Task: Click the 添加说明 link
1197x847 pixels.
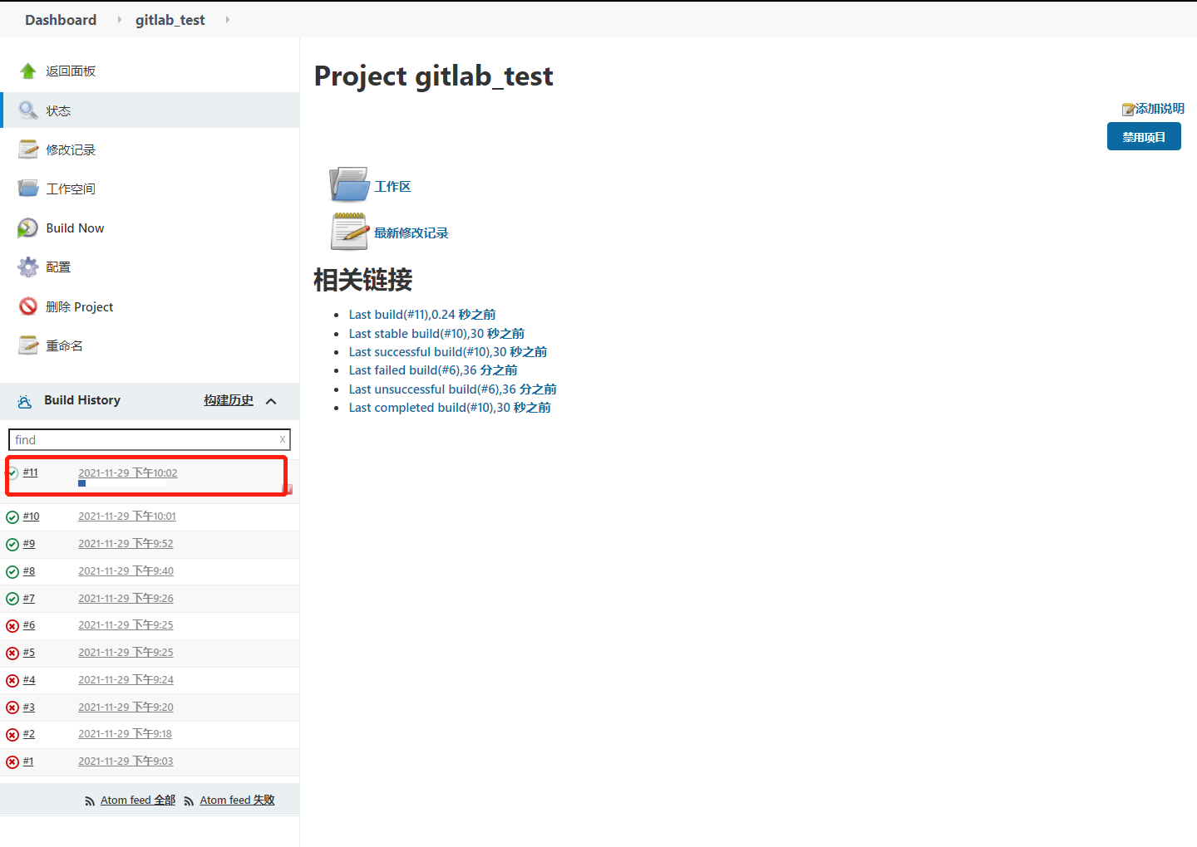Action: (x=1160, y=109)
